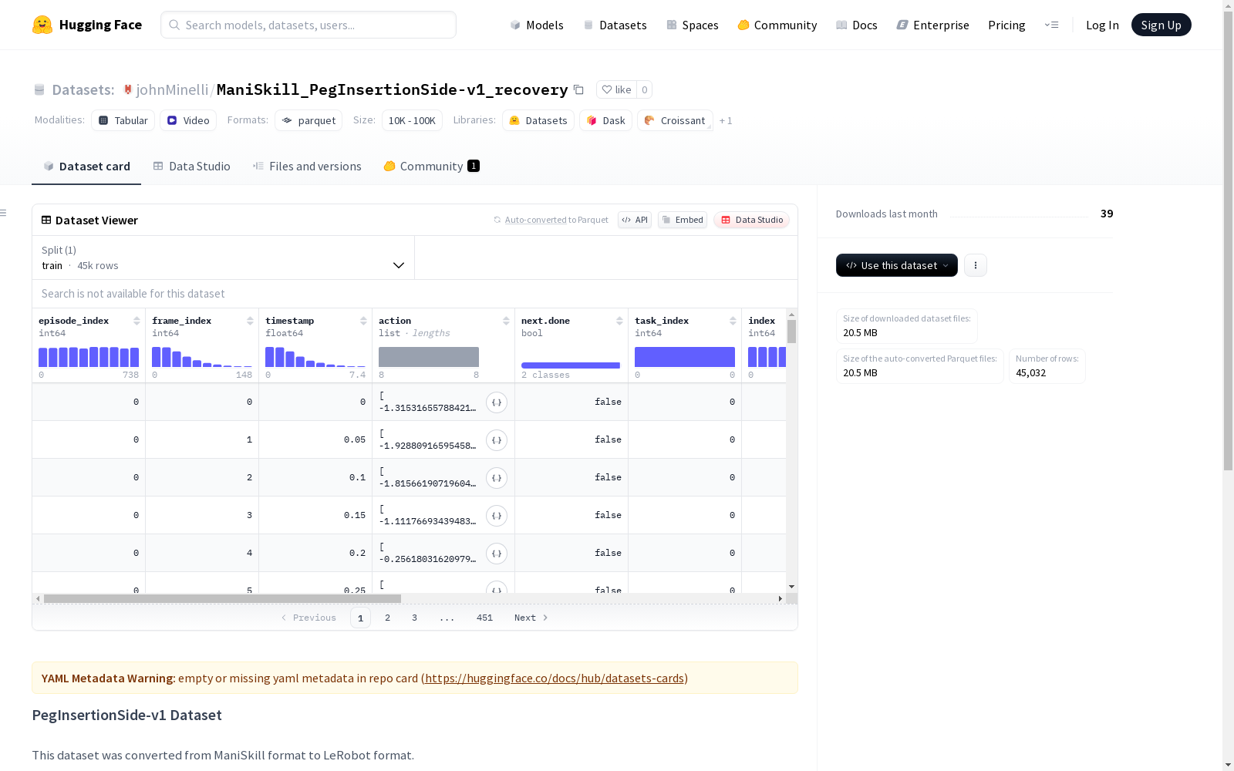Expand the Split train dropdown
This screenshot has height=771, width=1234.
pyautogui.click(x=224, y=258)
